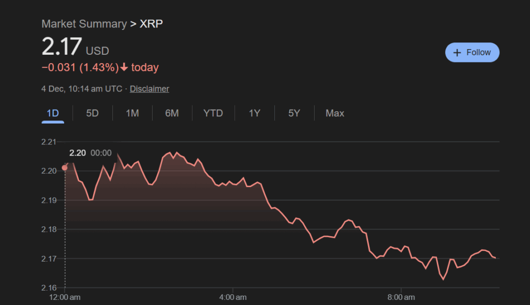
Task: Go to the Market Summary breadcrumb
Action: [x=84, y=24]
